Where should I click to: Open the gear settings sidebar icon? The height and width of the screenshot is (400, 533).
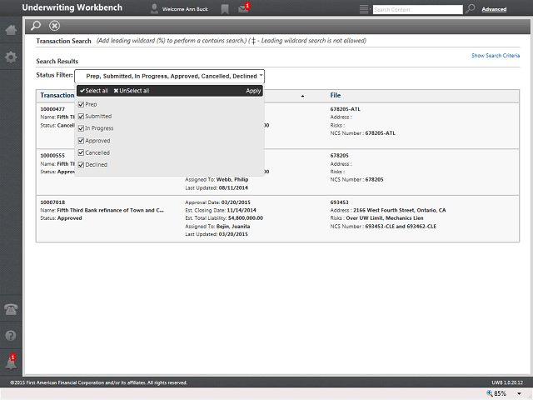(11, 57)
